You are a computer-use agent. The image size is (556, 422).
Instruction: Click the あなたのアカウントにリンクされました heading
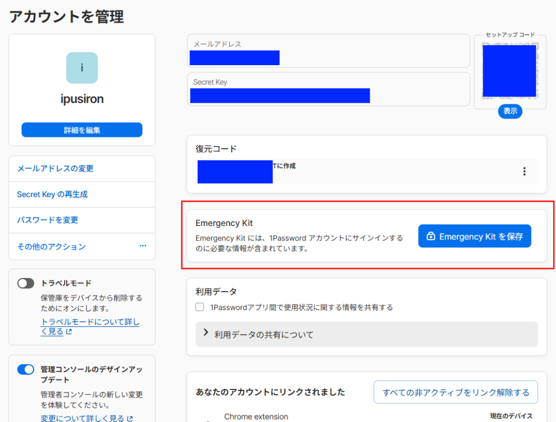coord(270,392)
